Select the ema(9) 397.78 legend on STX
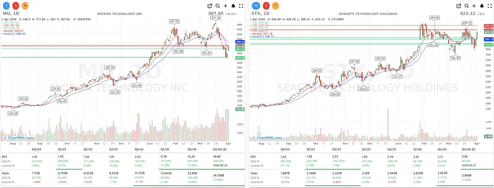494x188 pixels. point(261,34)
